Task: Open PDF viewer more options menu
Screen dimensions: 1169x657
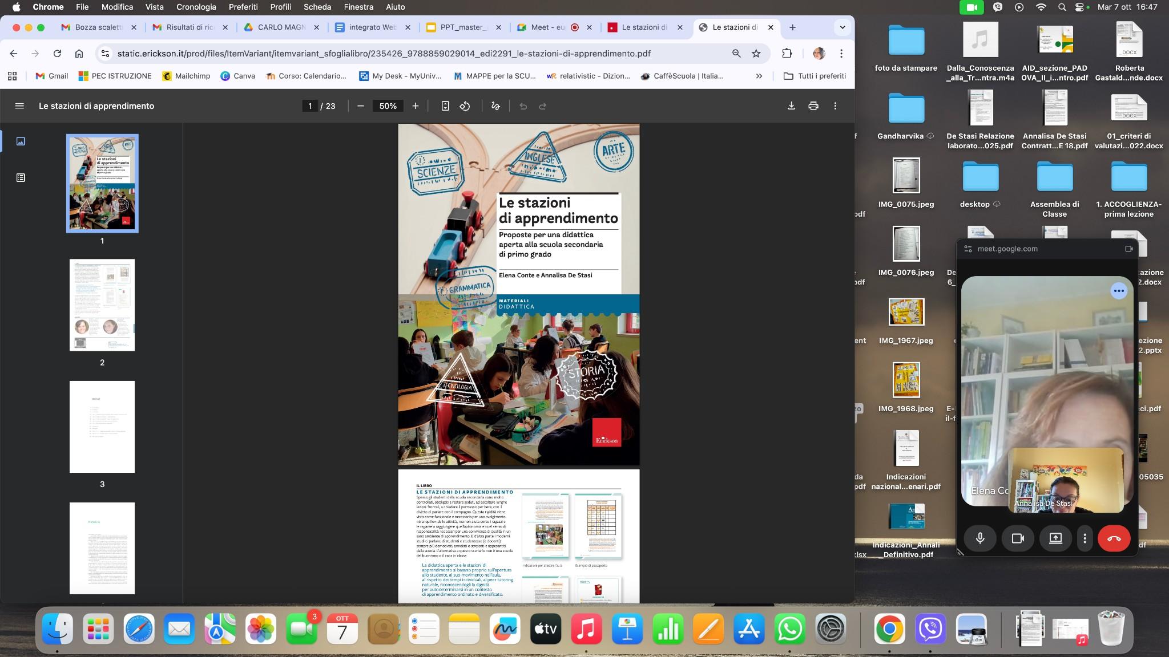Action: coord(835,106)
